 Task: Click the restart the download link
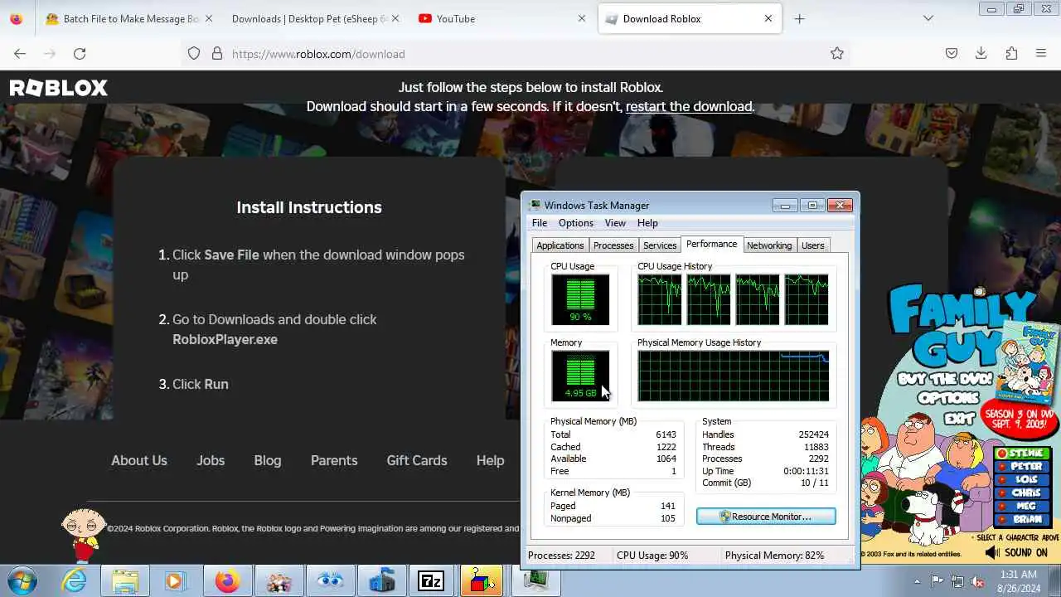(689, 106)
